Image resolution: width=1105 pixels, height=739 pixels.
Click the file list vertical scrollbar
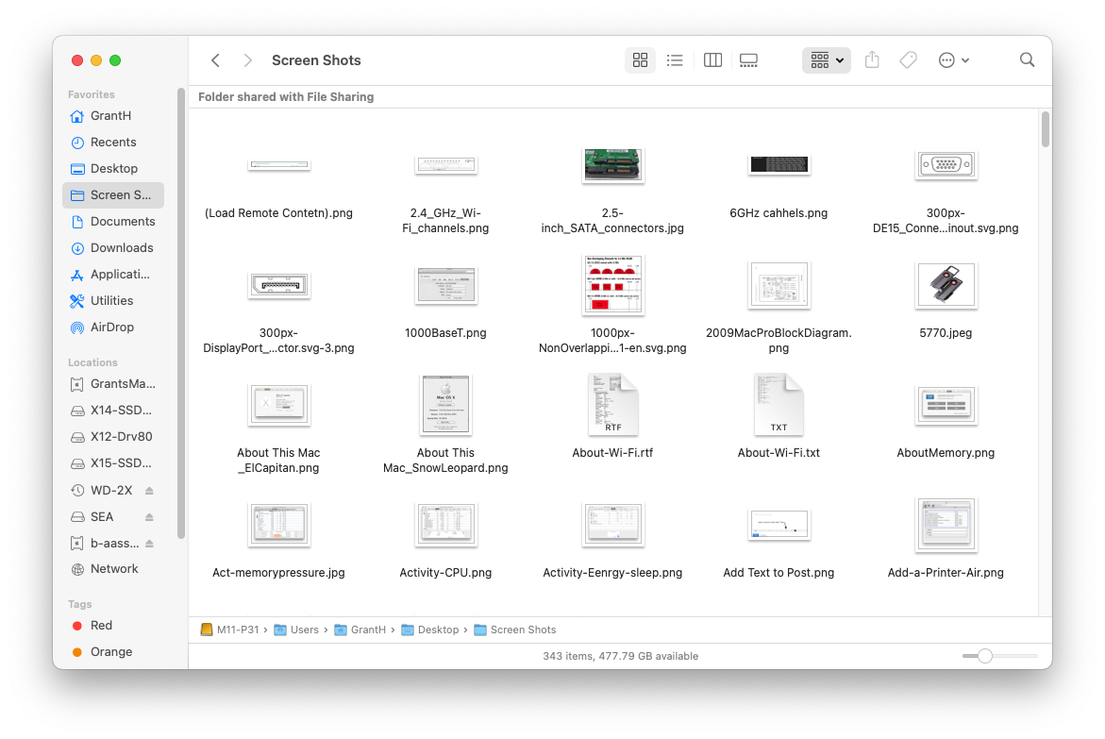1046,129
